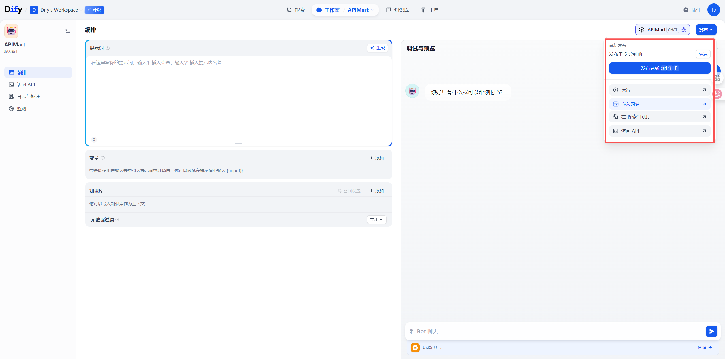This screenshot has height=359, width=725.
Task: Open 访问 API in the left sidebar
Action: [x=26, y=85]
